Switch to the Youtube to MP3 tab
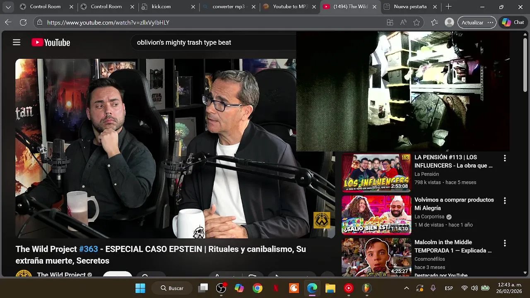Image resolution: width=530 pixels, height=298 pixels. point(289,7)
